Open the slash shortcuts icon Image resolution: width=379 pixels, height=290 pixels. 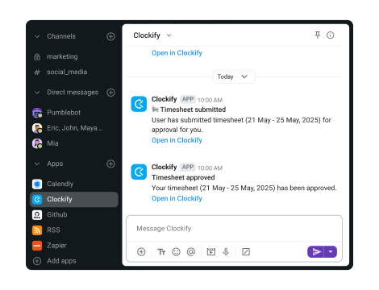coord(246,252)
